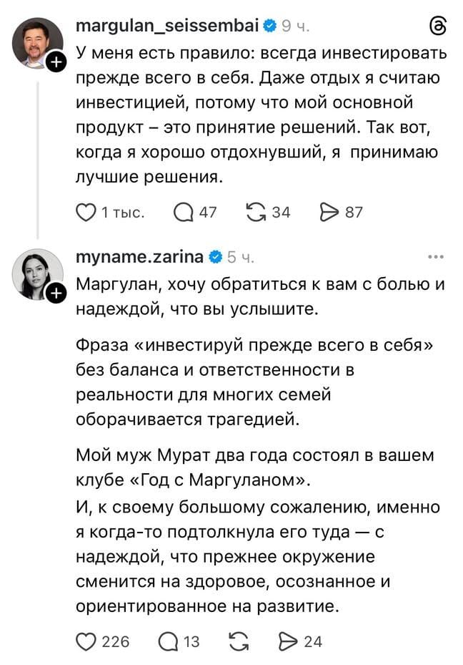Open myname.zarina's profile picture
The image size is (463, 665).
[x=36, y=273]
